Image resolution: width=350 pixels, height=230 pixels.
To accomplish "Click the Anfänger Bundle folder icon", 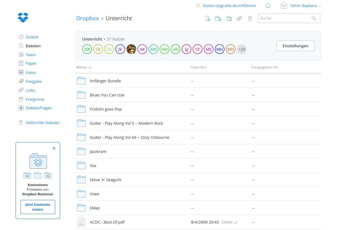I will pyautogui.click(x=81, y=81).
